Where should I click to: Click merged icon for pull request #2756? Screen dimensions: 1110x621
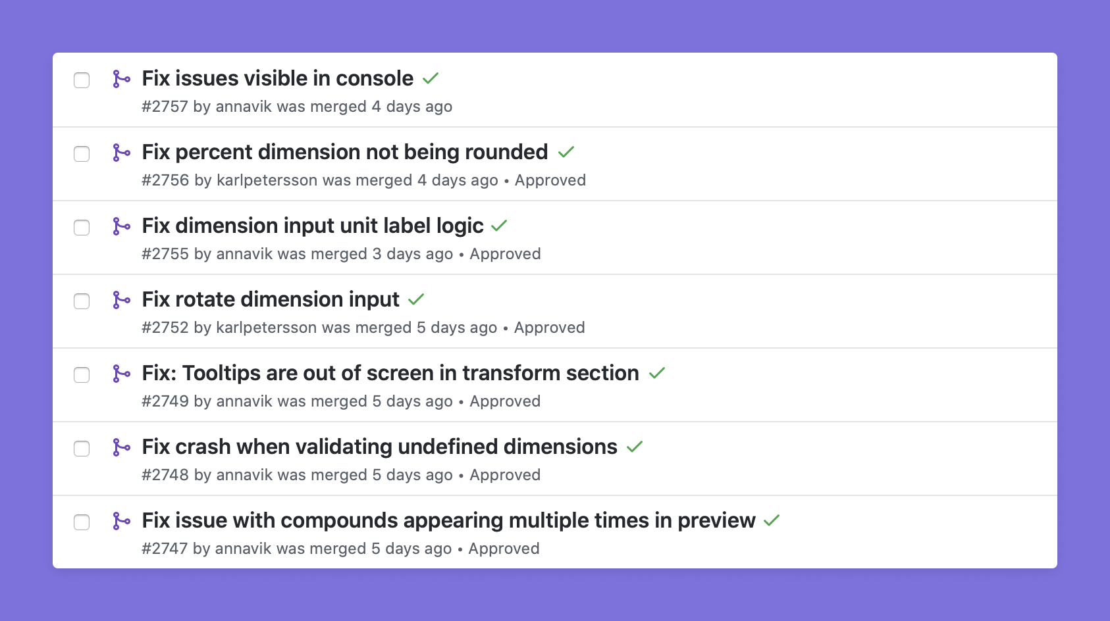pos(121,153)
